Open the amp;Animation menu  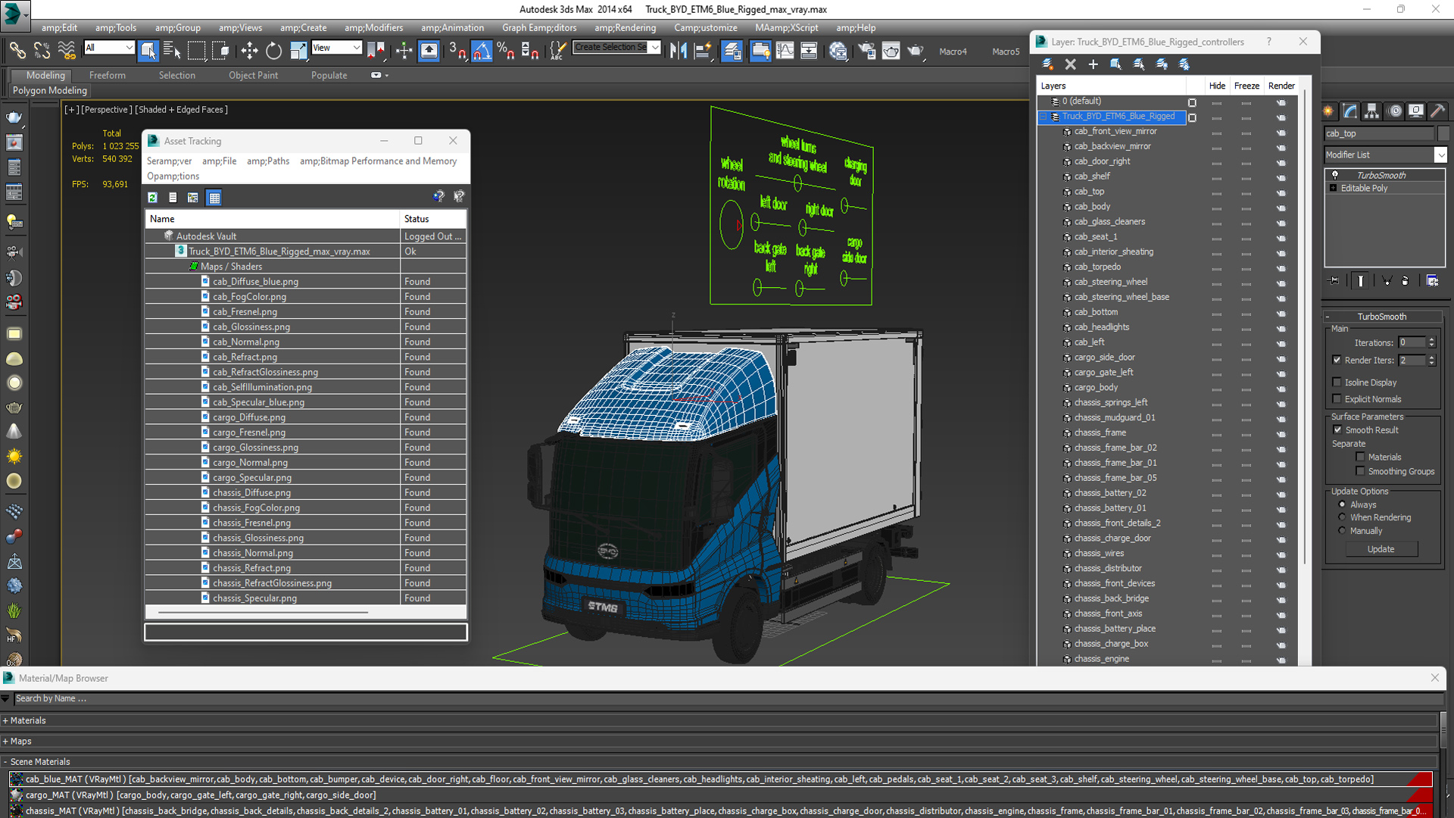pyautogui.click(x=452, y=28)
